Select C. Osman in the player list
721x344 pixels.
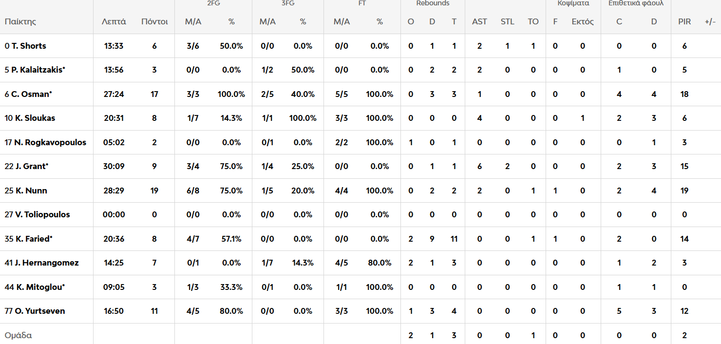tap(31, 94)
